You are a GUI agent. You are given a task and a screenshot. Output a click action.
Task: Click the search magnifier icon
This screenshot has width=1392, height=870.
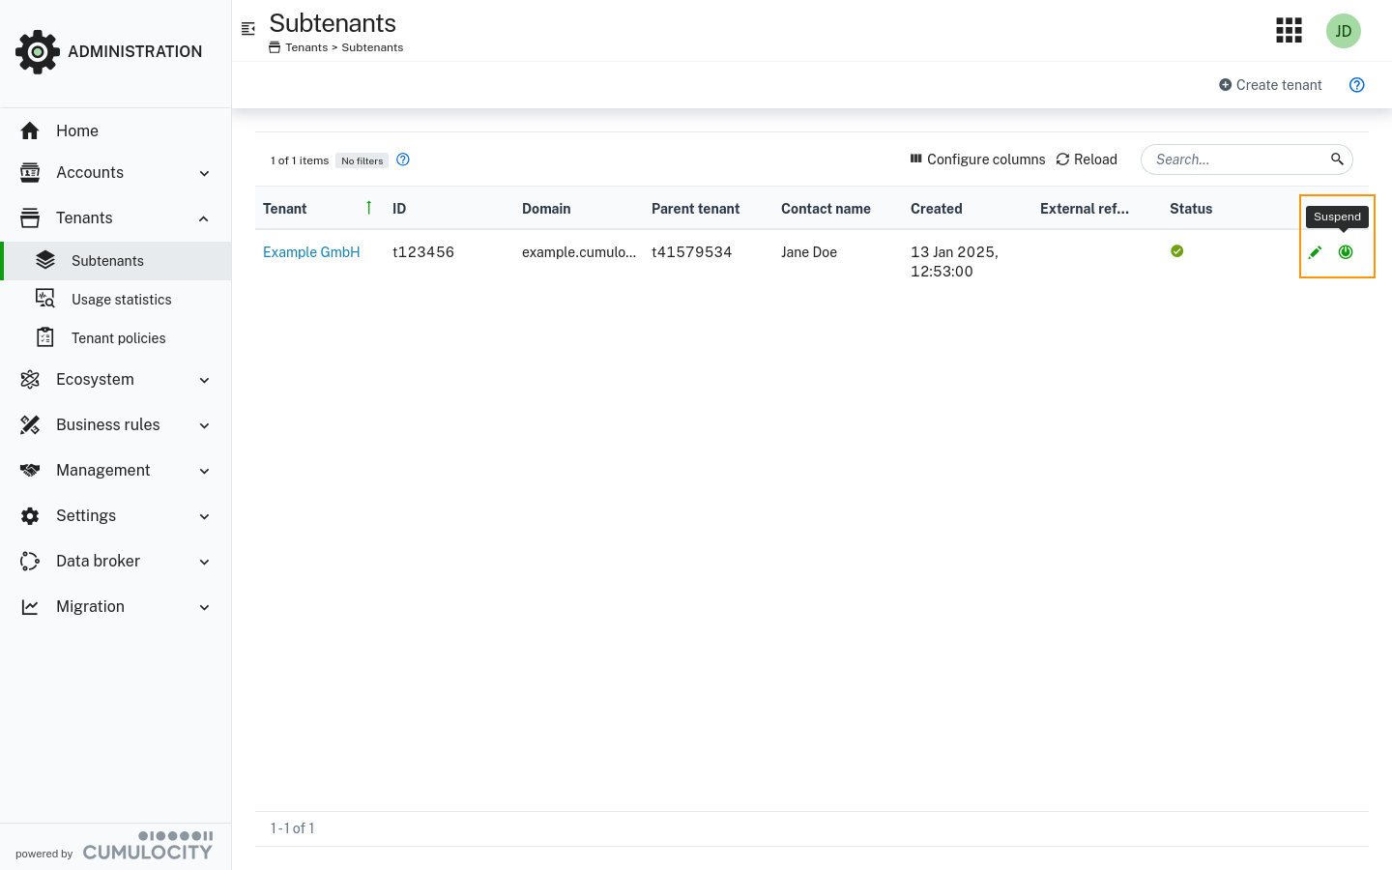(1337, 159)
